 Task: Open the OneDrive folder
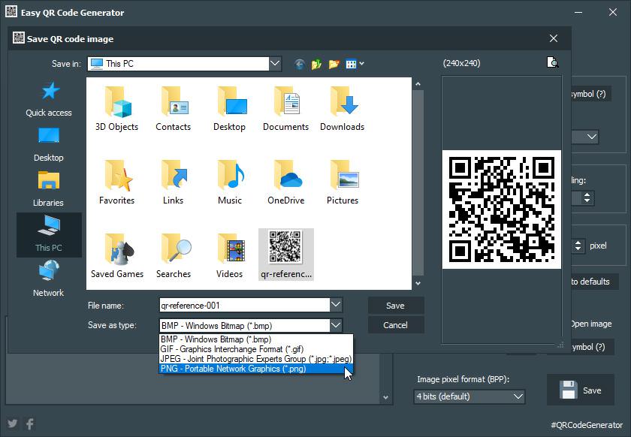click(x=285, y=182)
